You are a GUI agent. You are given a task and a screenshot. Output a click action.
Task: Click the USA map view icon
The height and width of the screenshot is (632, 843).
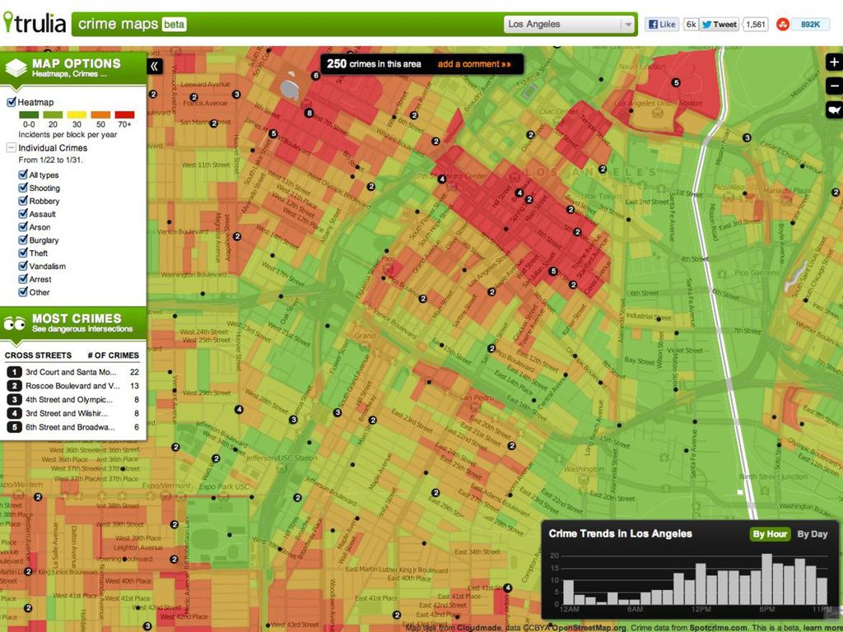[x=835, y=110]
